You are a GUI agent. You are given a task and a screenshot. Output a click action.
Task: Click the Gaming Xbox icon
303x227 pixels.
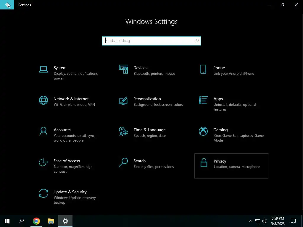click(x=203, y=131)
